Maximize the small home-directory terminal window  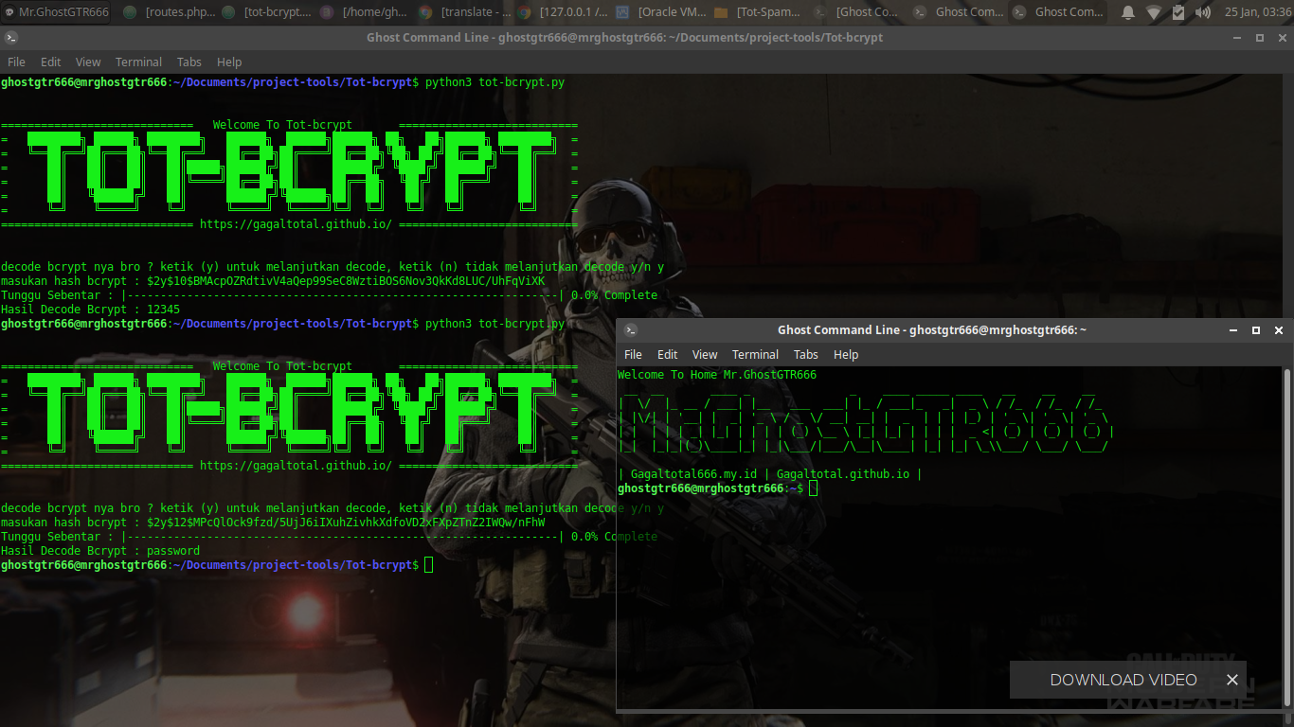point(1256,330)
